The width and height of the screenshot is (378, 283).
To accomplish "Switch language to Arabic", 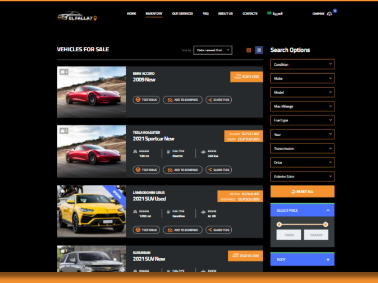I will pos(275,14).
